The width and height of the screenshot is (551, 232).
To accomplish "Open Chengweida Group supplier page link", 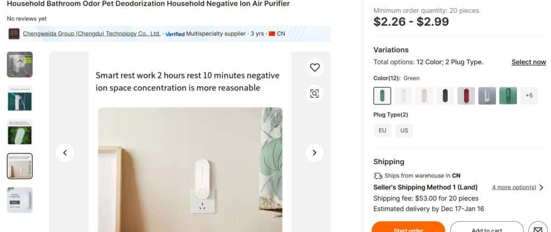I will click(91, 34).
